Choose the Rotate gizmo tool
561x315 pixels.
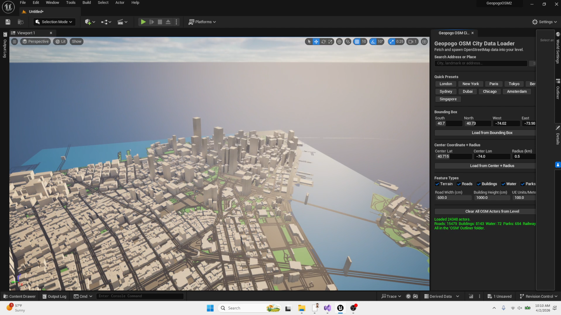[323, 42]
